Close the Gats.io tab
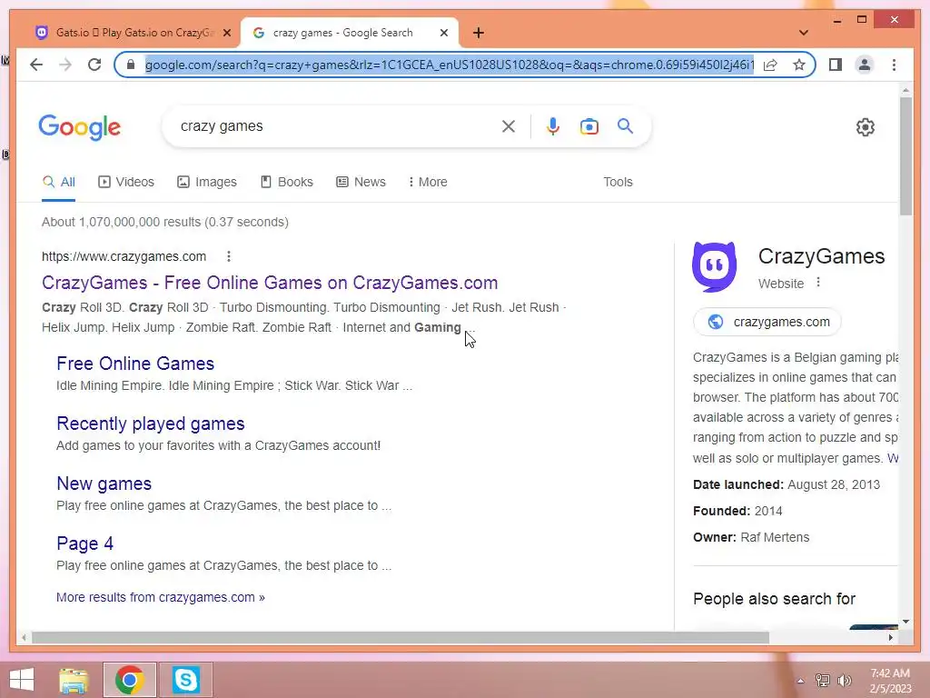 pyautogui.click(x=226, y=33)
